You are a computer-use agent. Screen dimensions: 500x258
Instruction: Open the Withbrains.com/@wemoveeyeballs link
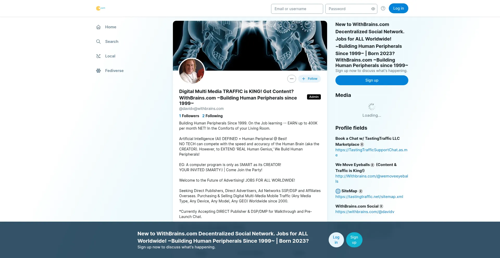tap(372, 179)
